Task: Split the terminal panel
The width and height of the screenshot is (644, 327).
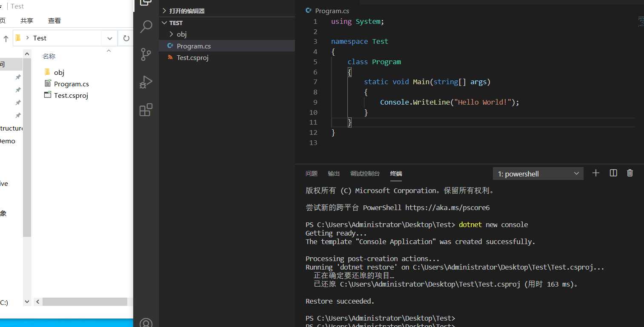Action: pyautogui.click(x=613, y=173)
